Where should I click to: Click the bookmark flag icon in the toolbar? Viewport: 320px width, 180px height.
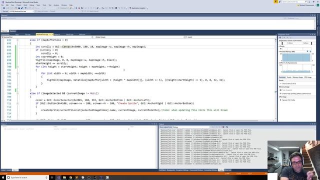(116, 8)
